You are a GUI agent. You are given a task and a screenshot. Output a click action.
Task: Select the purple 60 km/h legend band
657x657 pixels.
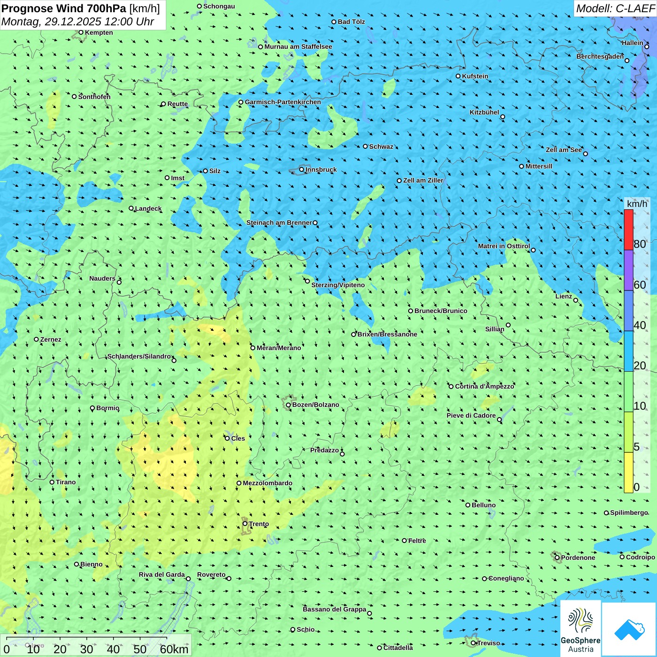click(628, 270)
